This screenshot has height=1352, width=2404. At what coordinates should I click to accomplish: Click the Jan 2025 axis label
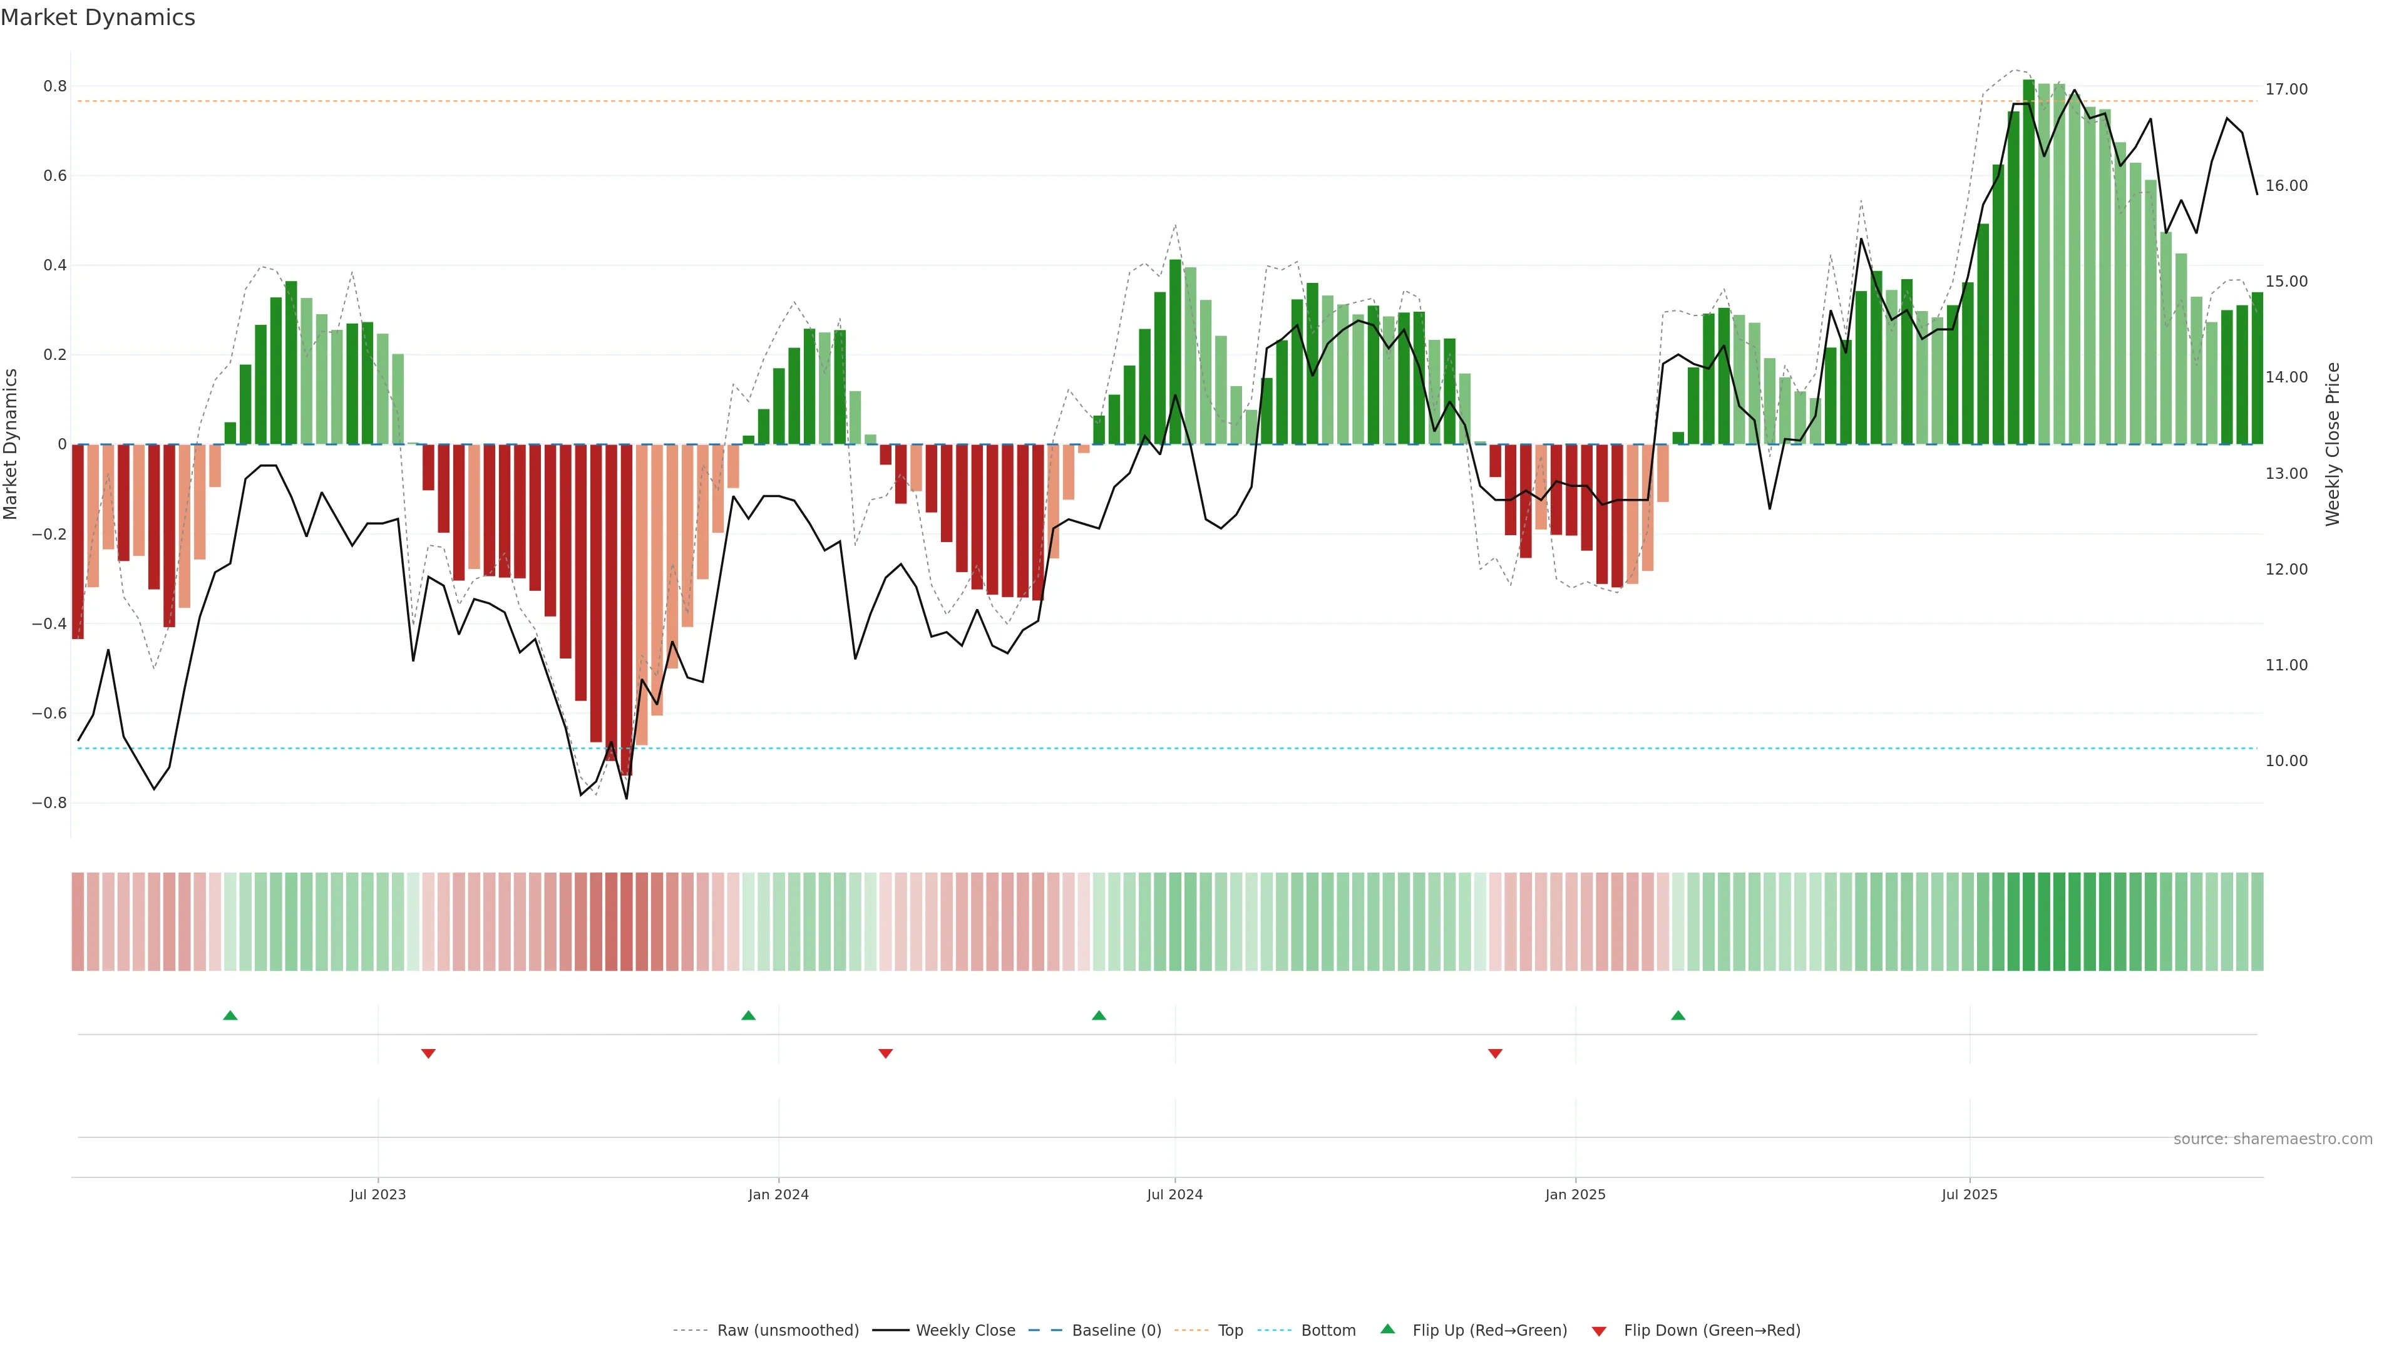tap(1574, 1194)
